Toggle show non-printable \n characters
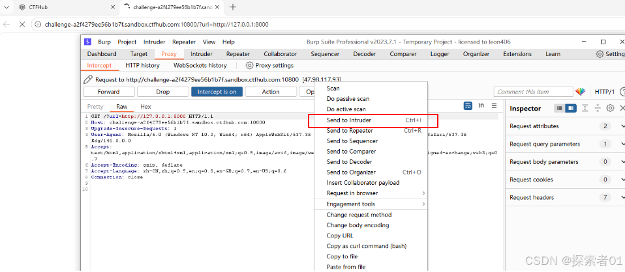 [481, 106]
